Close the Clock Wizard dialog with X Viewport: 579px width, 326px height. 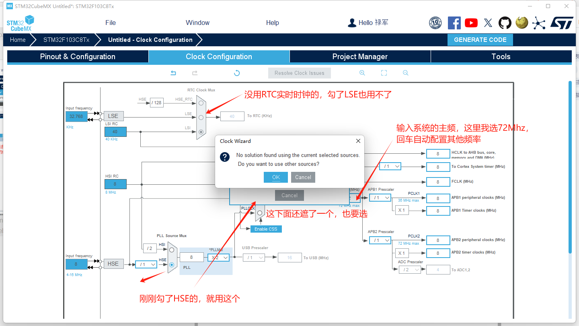coord(358,141)
